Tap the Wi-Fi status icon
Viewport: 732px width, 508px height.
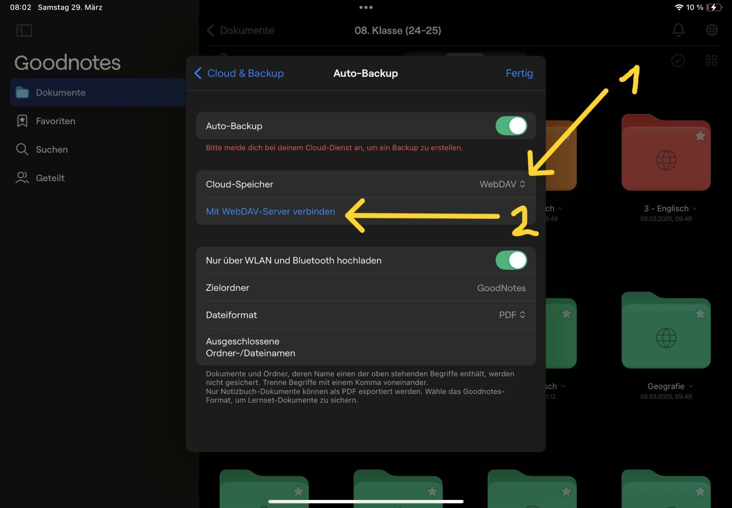[x=679, y=8]
